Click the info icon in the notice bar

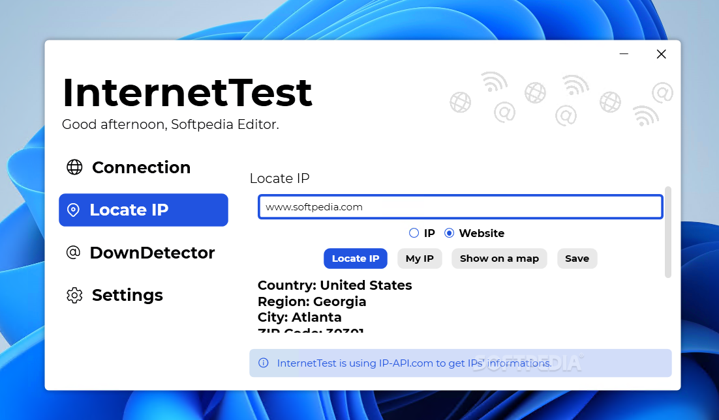coord(263,363)
